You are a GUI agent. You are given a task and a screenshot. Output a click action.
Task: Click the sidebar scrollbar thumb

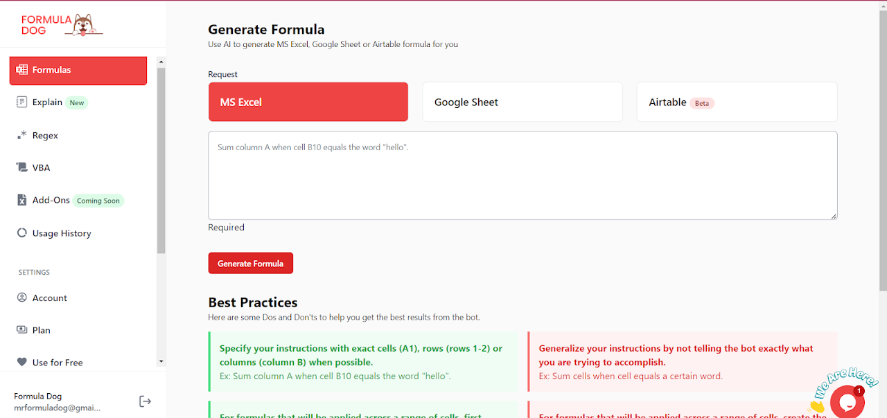(x=161, y=161)
